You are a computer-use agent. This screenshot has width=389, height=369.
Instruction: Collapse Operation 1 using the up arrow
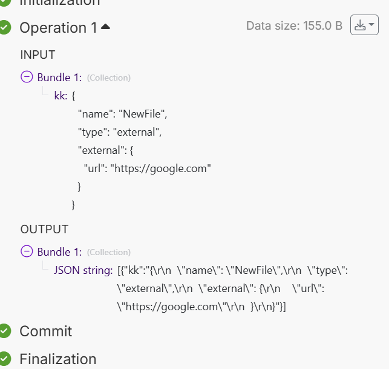click(106, 27)
